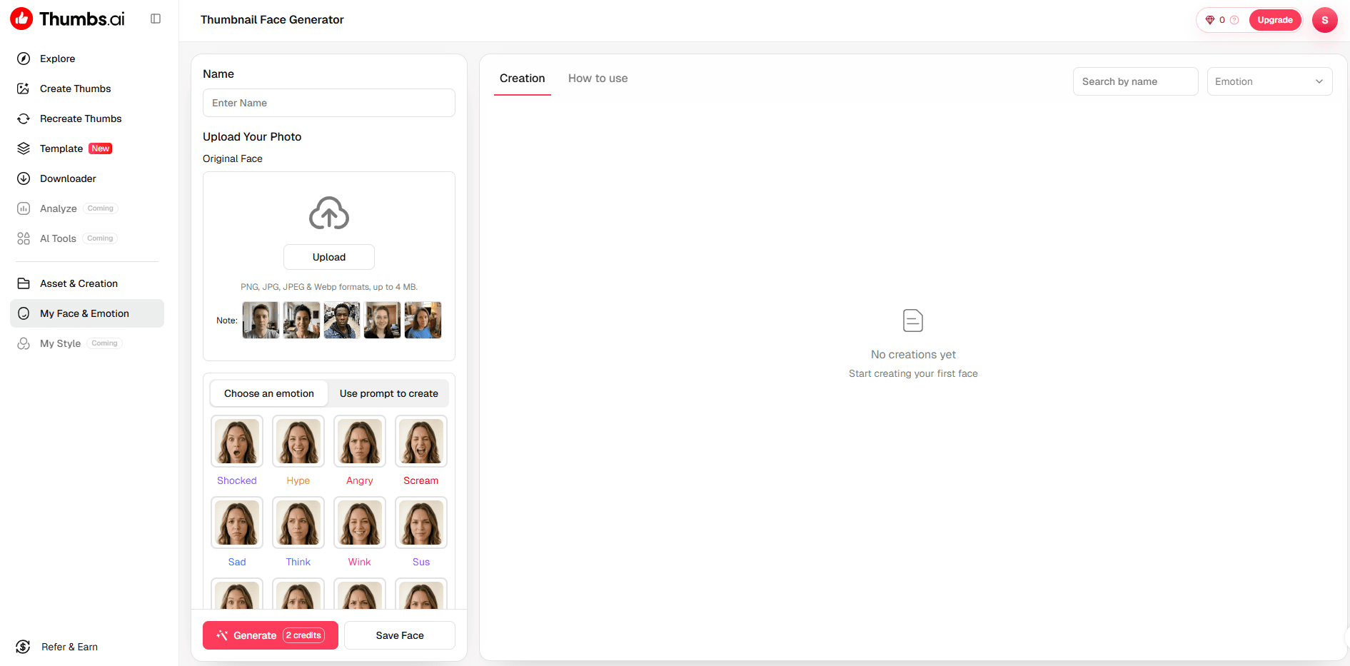Image resolution: width=1350 pixels, height=666 pixels.
Task: Click the Enter Name input field
Action: pyautogui.click(x=329, y=103)
